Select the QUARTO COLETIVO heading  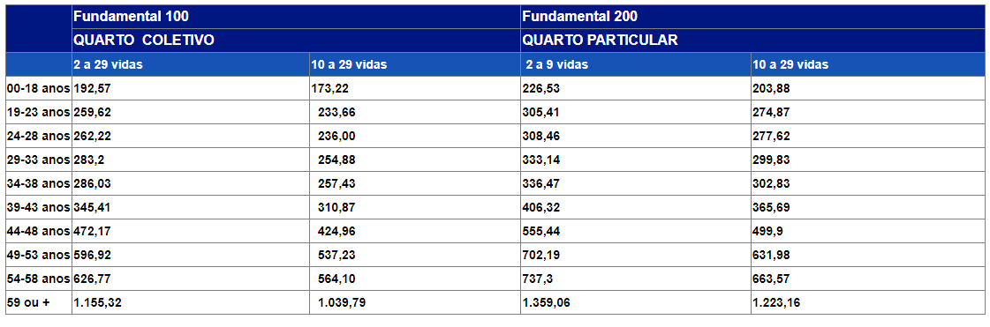[144, 41]
